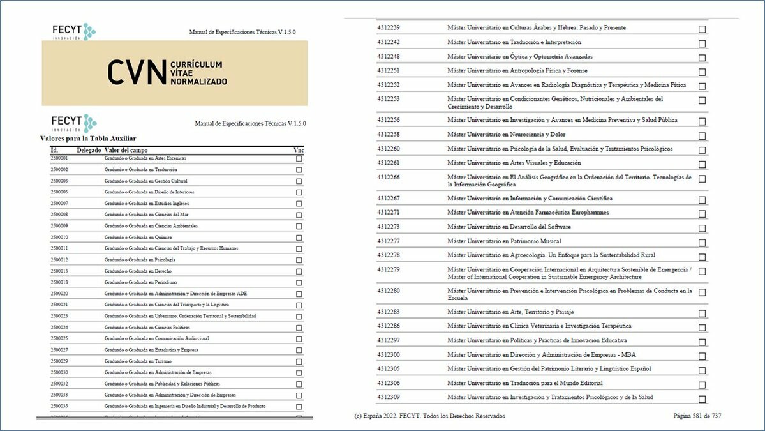Click the CVN Currículum Vítae Normalizado banner
Viewport: 765px width, 431px height.
pyautogui.click(x=174, y=73)
